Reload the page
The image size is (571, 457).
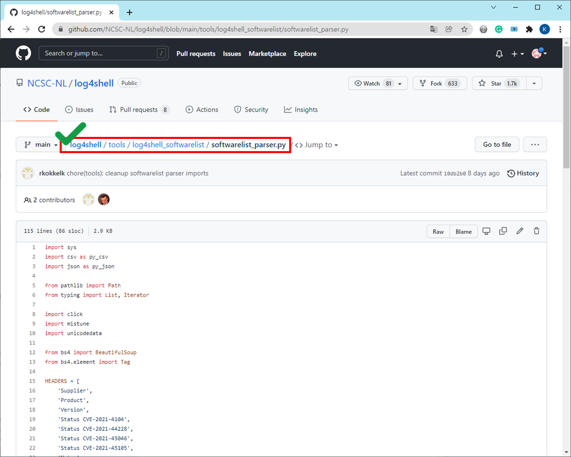pos(41,29)
